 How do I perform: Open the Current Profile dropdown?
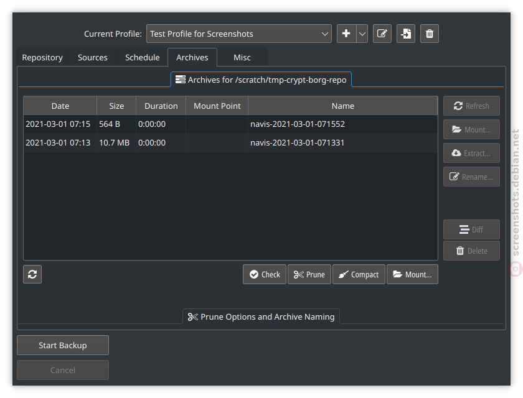[x=240, y=34]
